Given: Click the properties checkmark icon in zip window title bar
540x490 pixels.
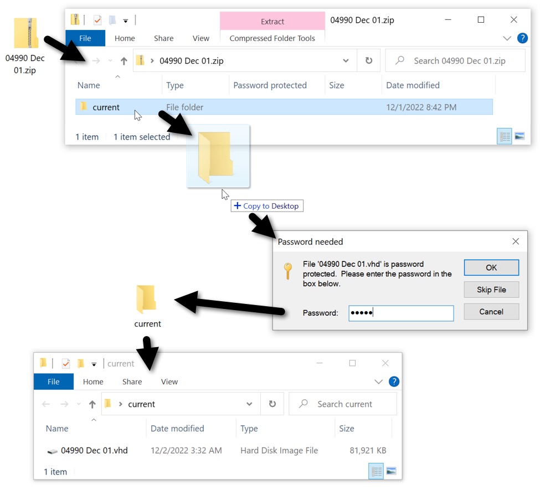Looking at the screenshot, I should (x=97, y=20).
